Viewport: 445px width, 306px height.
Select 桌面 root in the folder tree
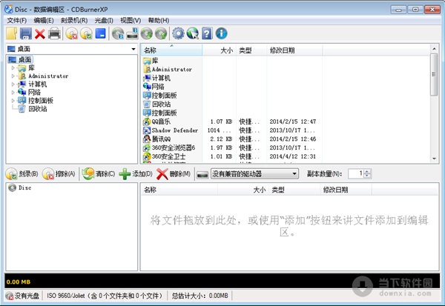25,60
